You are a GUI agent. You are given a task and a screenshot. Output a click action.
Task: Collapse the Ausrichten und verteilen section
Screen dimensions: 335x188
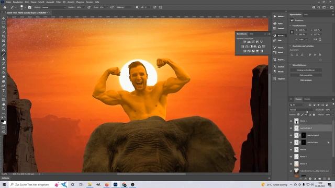tap(291, 46)
